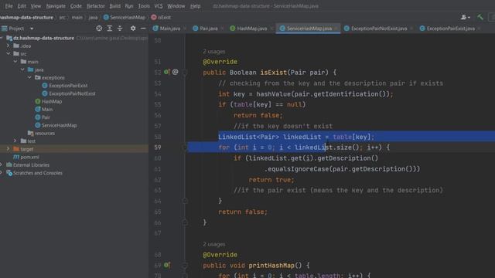Click ServiceHashMap breadcrumb in navigation bar
Screen dimensions: 495x278
coord(125,17)
